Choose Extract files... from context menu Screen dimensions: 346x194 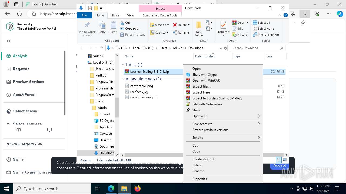click(223, 86)
